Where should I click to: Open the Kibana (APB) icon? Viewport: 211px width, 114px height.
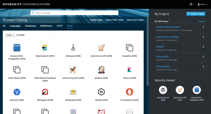129,69
